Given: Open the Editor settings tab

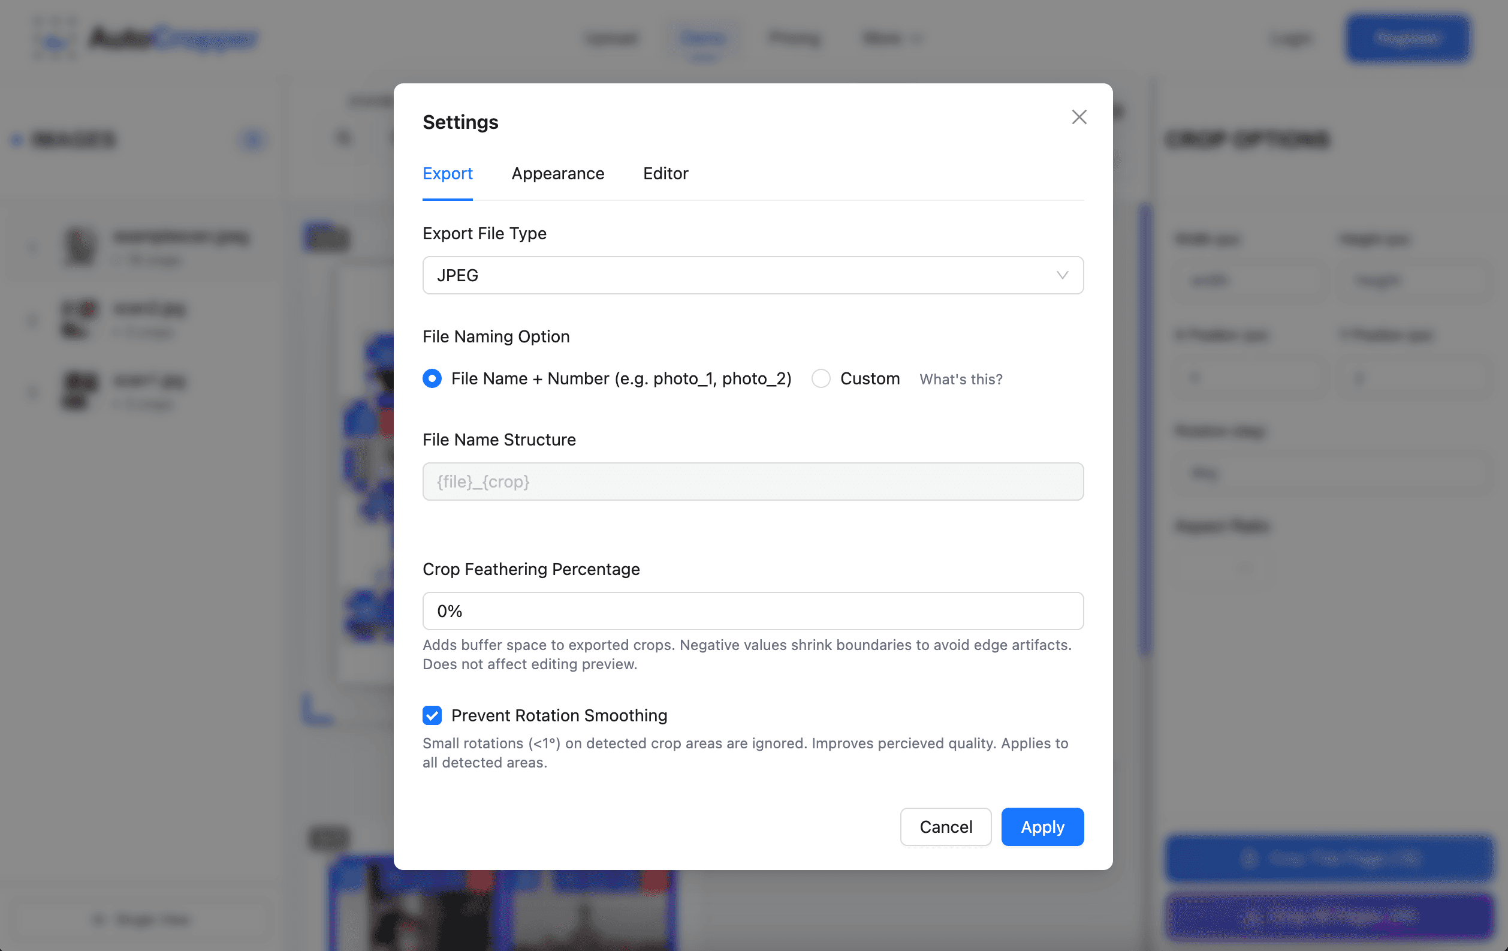Looking at the screenshot, I should tap(665, 173).
